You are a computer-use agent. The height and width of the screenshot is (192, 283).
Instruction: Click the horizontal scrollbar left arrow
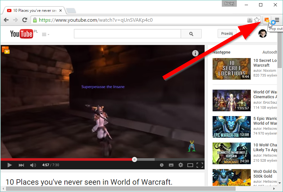pos(3,188)
